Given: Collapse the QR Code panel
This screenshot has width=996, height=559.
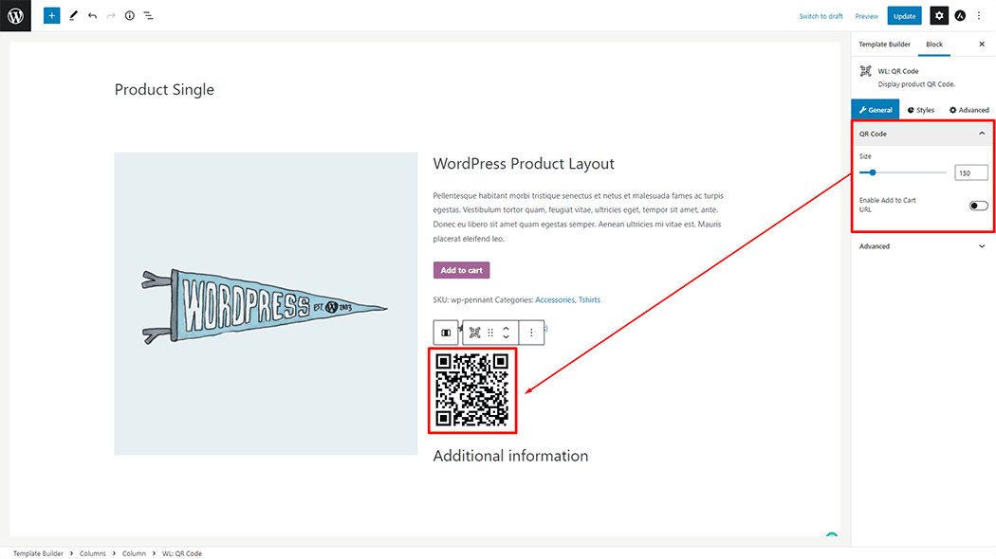Looking at the screenshot, I should click(982, 134).
